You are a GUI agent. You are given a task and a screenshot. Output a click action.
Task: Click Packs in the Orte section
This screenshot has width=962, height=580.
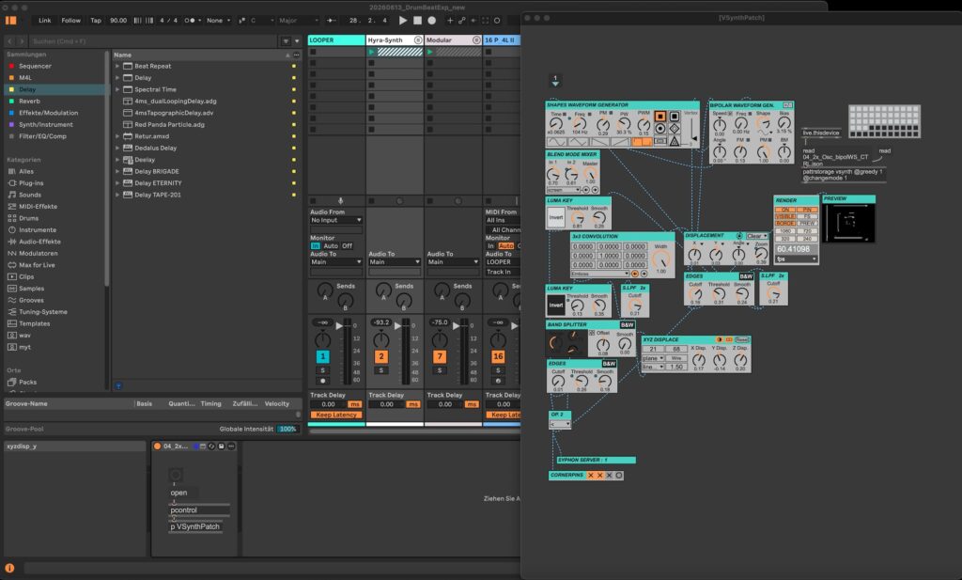tap(27, 382)
